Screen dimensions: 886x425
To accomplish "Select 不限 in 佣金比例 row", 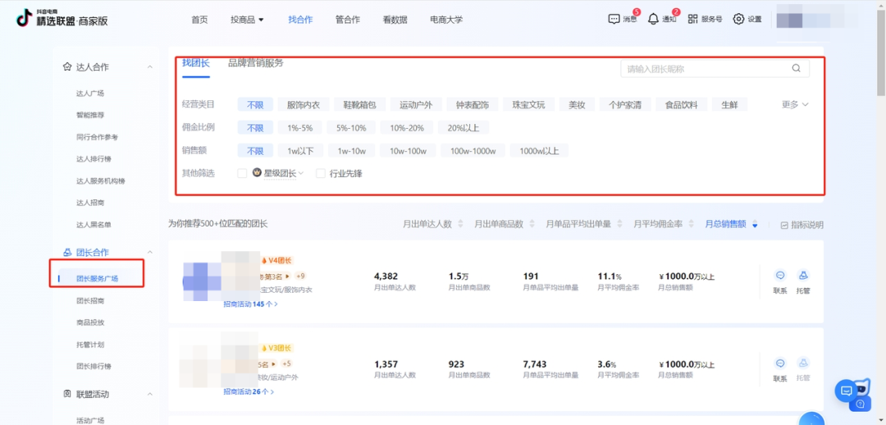I will (255, 128).
